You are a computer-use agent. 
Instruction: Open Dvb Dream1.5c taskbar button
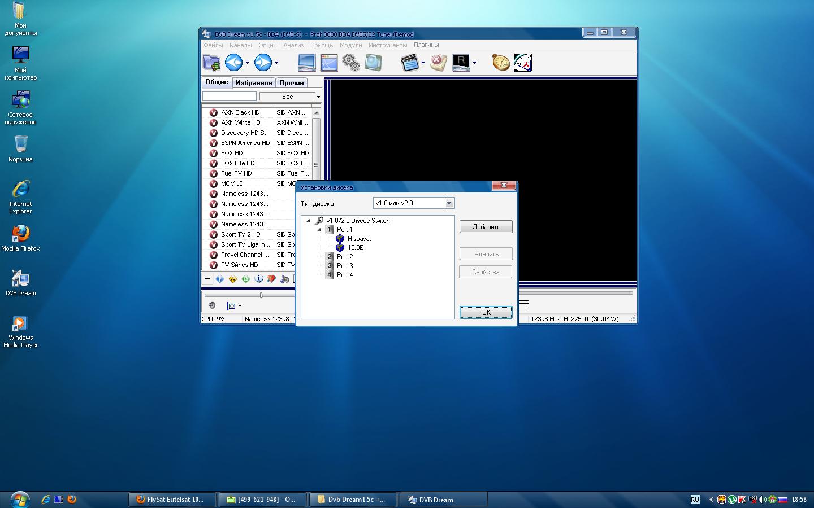(353, 500)
